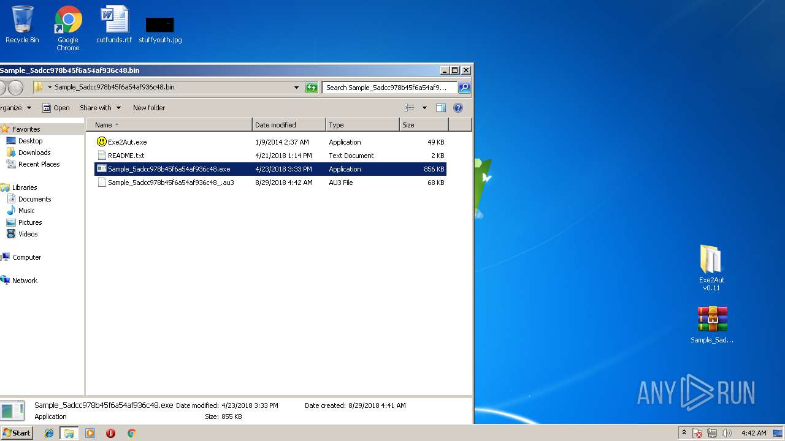The image size is (785, 441).
Task: Open Documents library
Action: (34, 199)
